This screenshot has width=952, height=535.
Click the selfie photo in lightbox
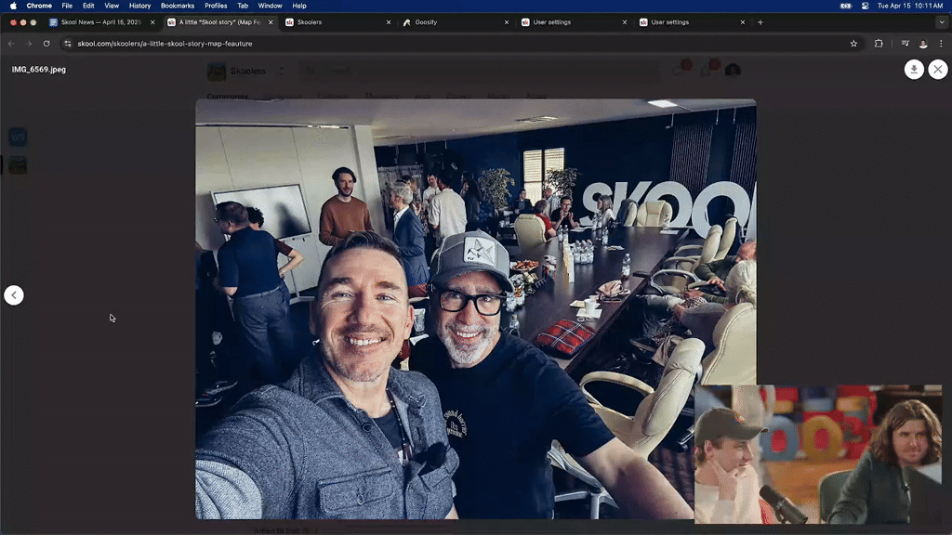(x=476, y=308)
